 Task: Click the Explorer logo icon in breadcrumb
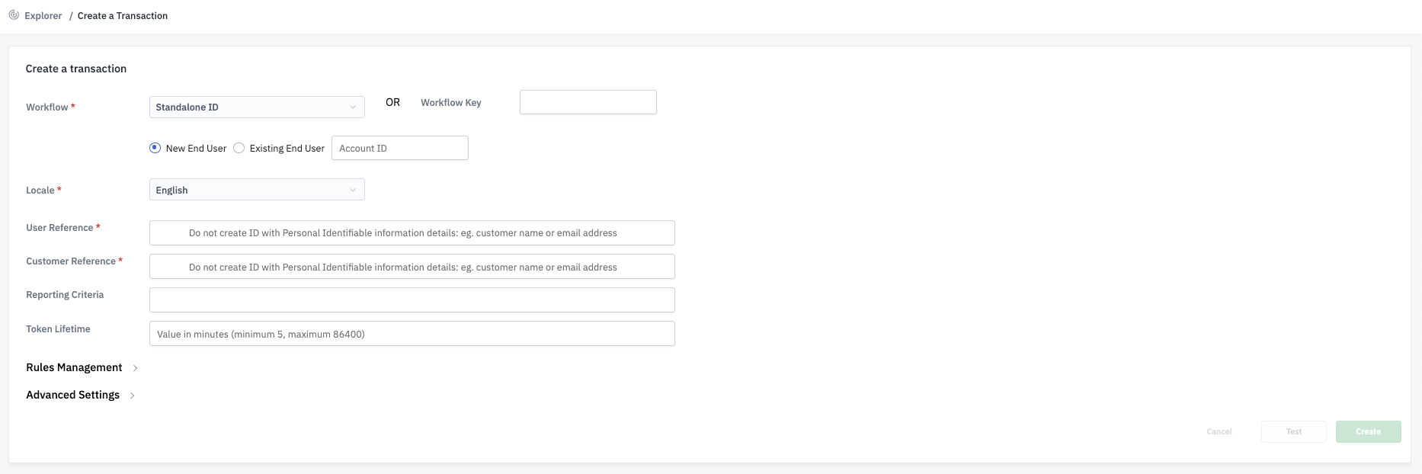pos(14,15)
